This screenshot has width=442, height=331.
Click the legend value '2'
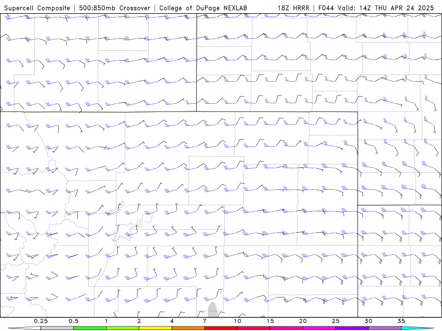139,321
